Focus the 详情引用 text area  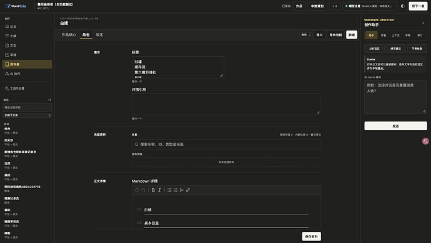coord(226,104)
